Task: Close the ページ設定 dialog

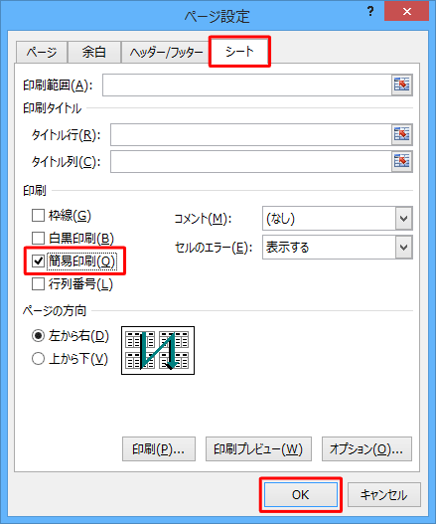Action: 406,12
